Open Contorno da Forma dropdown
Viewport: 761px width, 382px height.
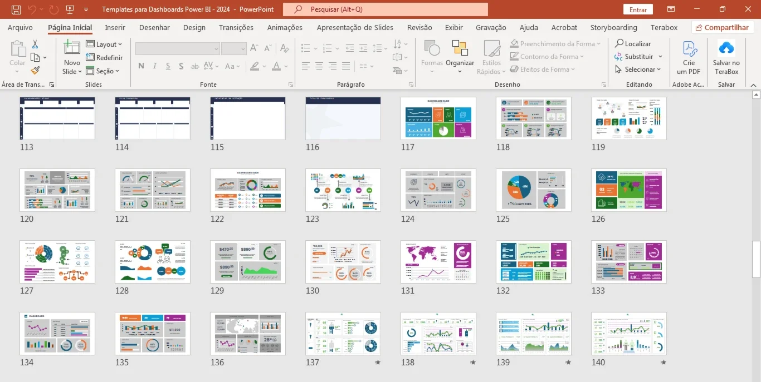tap(547, 56)
